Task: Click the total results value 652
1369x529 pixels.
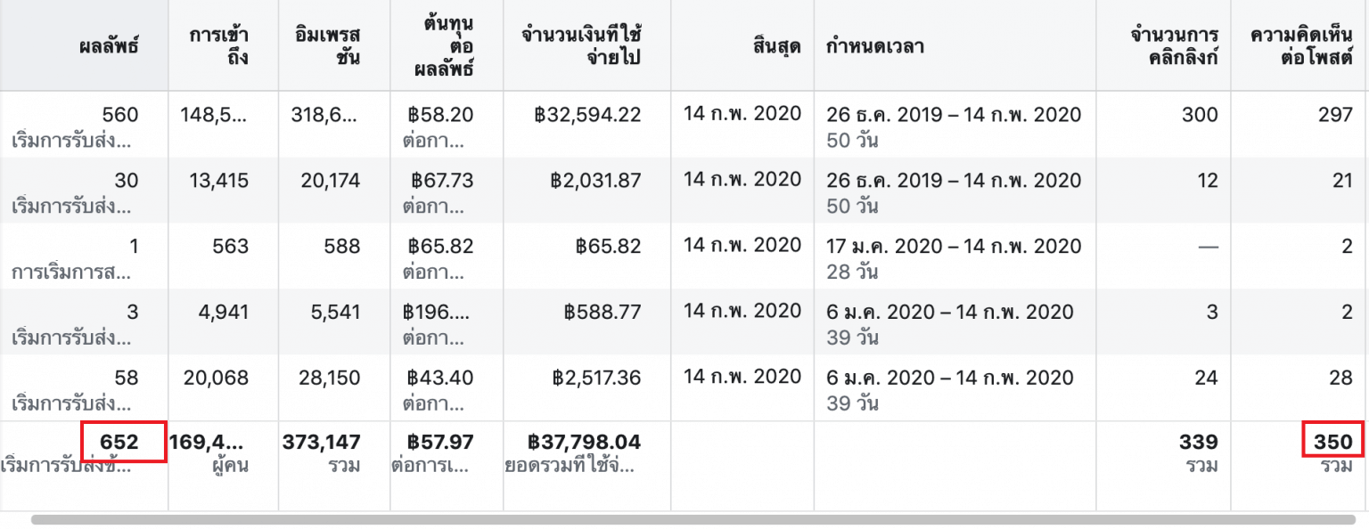Action: click(x=119, y=442)
